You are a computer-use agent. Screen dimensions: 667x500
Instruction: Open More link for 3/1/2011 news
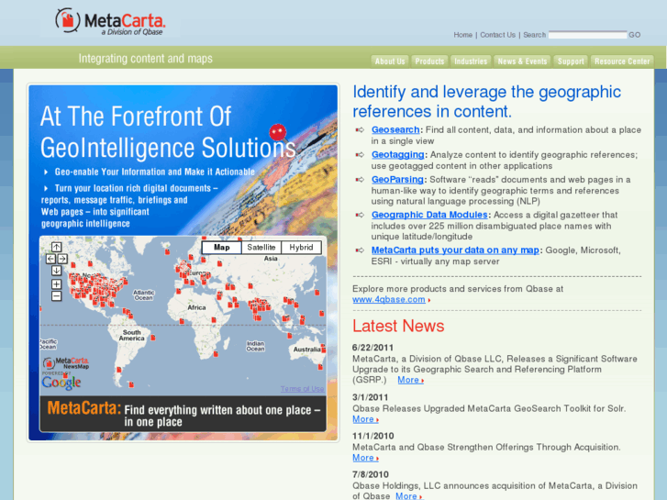point(365,419)
